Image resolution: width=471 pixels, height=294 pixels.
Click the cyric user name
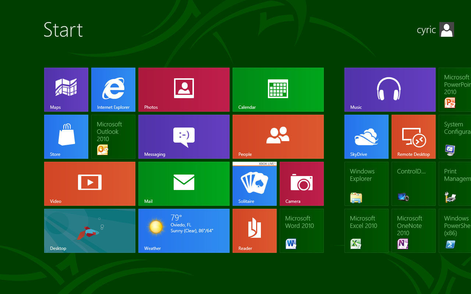coord(426,30)
